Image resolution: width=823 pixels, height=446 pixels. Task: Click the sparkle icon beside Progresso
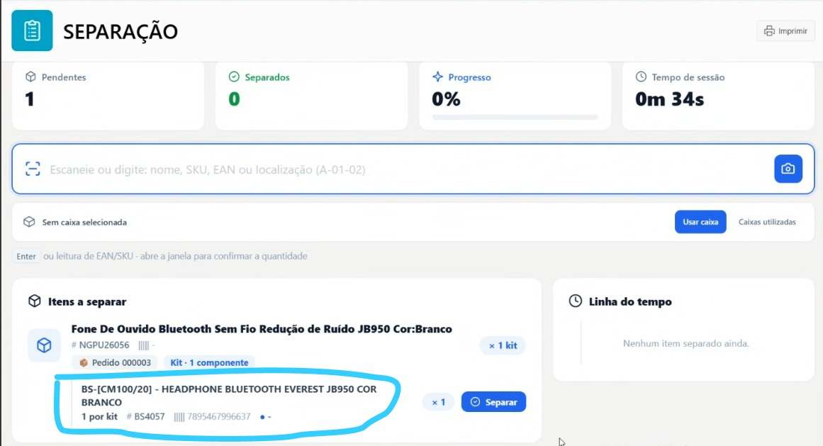[x=437, y=77]
